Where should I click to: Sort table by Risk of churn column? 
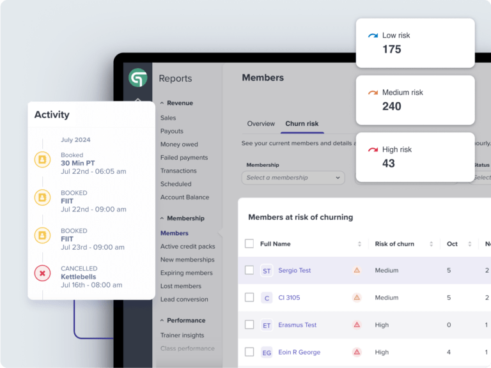432,244
